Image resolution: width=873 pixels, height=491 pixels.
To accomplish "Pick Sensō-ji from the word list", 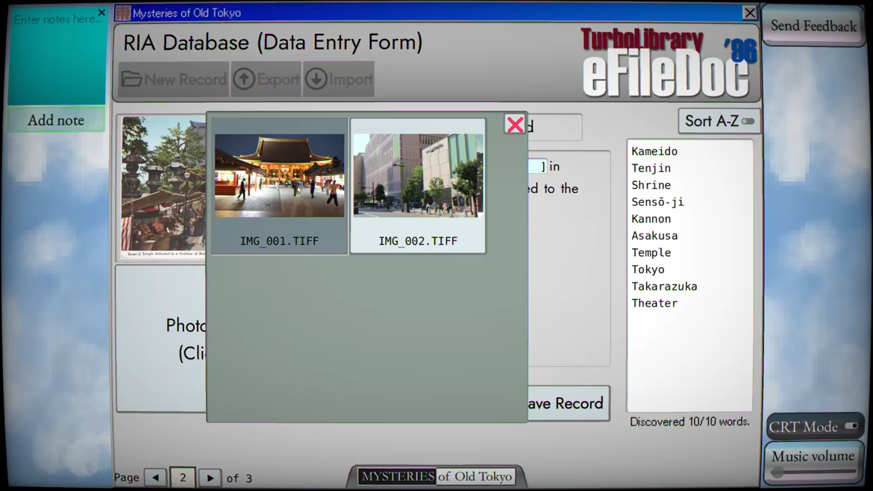I will tap(657, 201).
